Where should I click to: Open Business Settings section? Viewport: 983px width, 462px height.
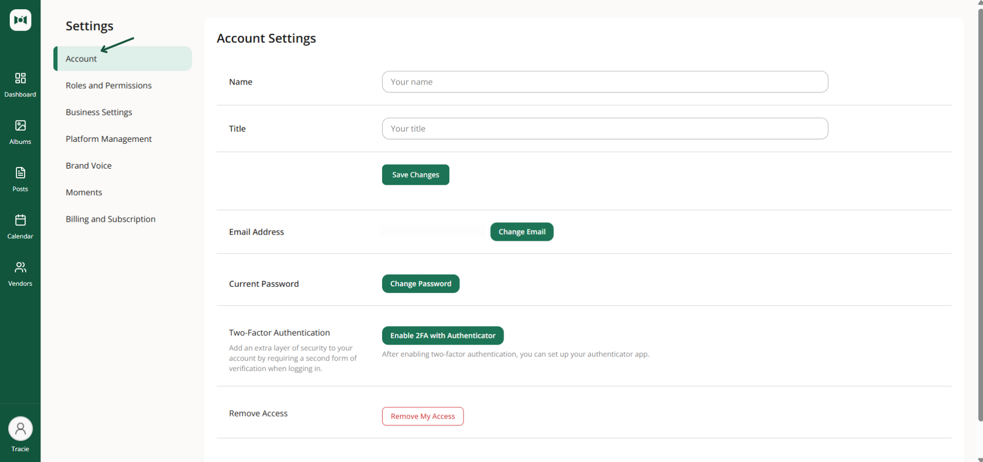coord(99,112)
